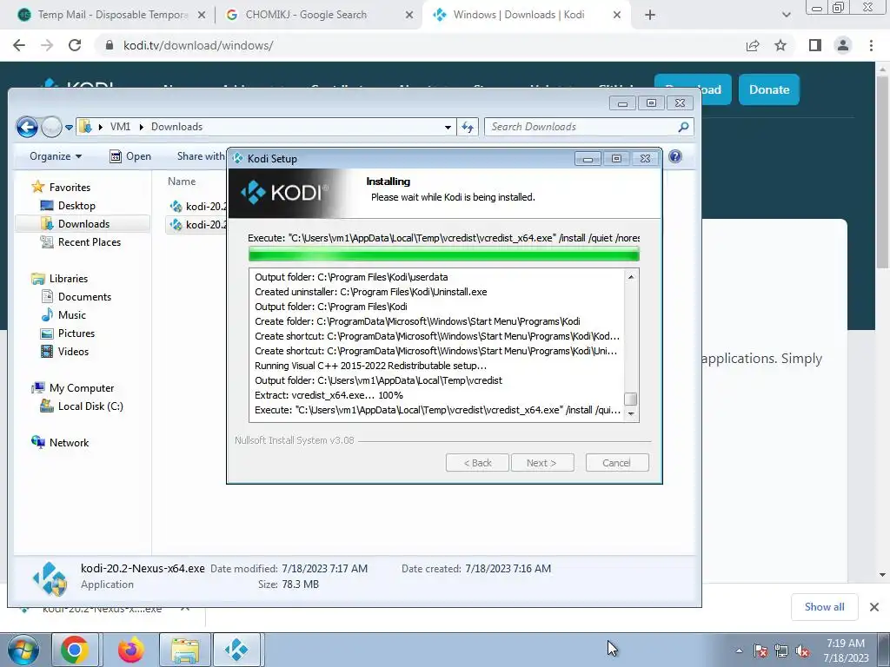Screen dimensions: 890x667
Task: Open the Organize menu in Explorer
Action: pos(56,156)
